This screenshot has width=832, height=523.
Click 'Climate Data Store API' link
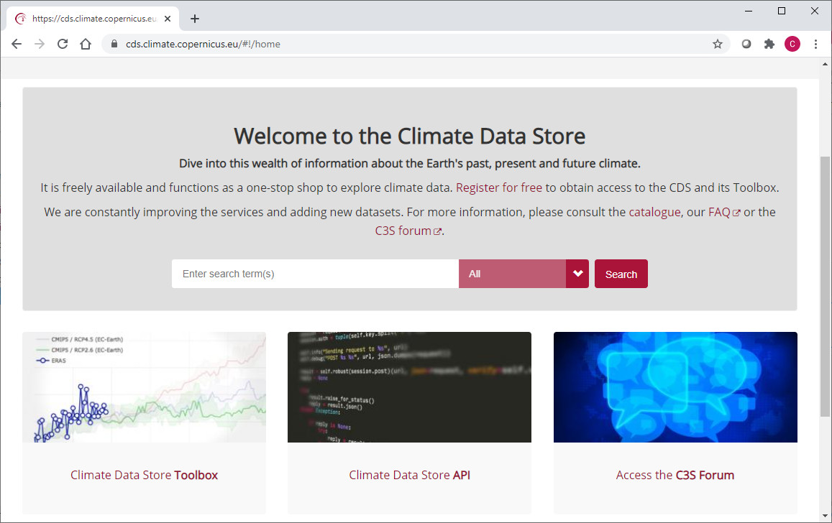(x=409, y=475)
